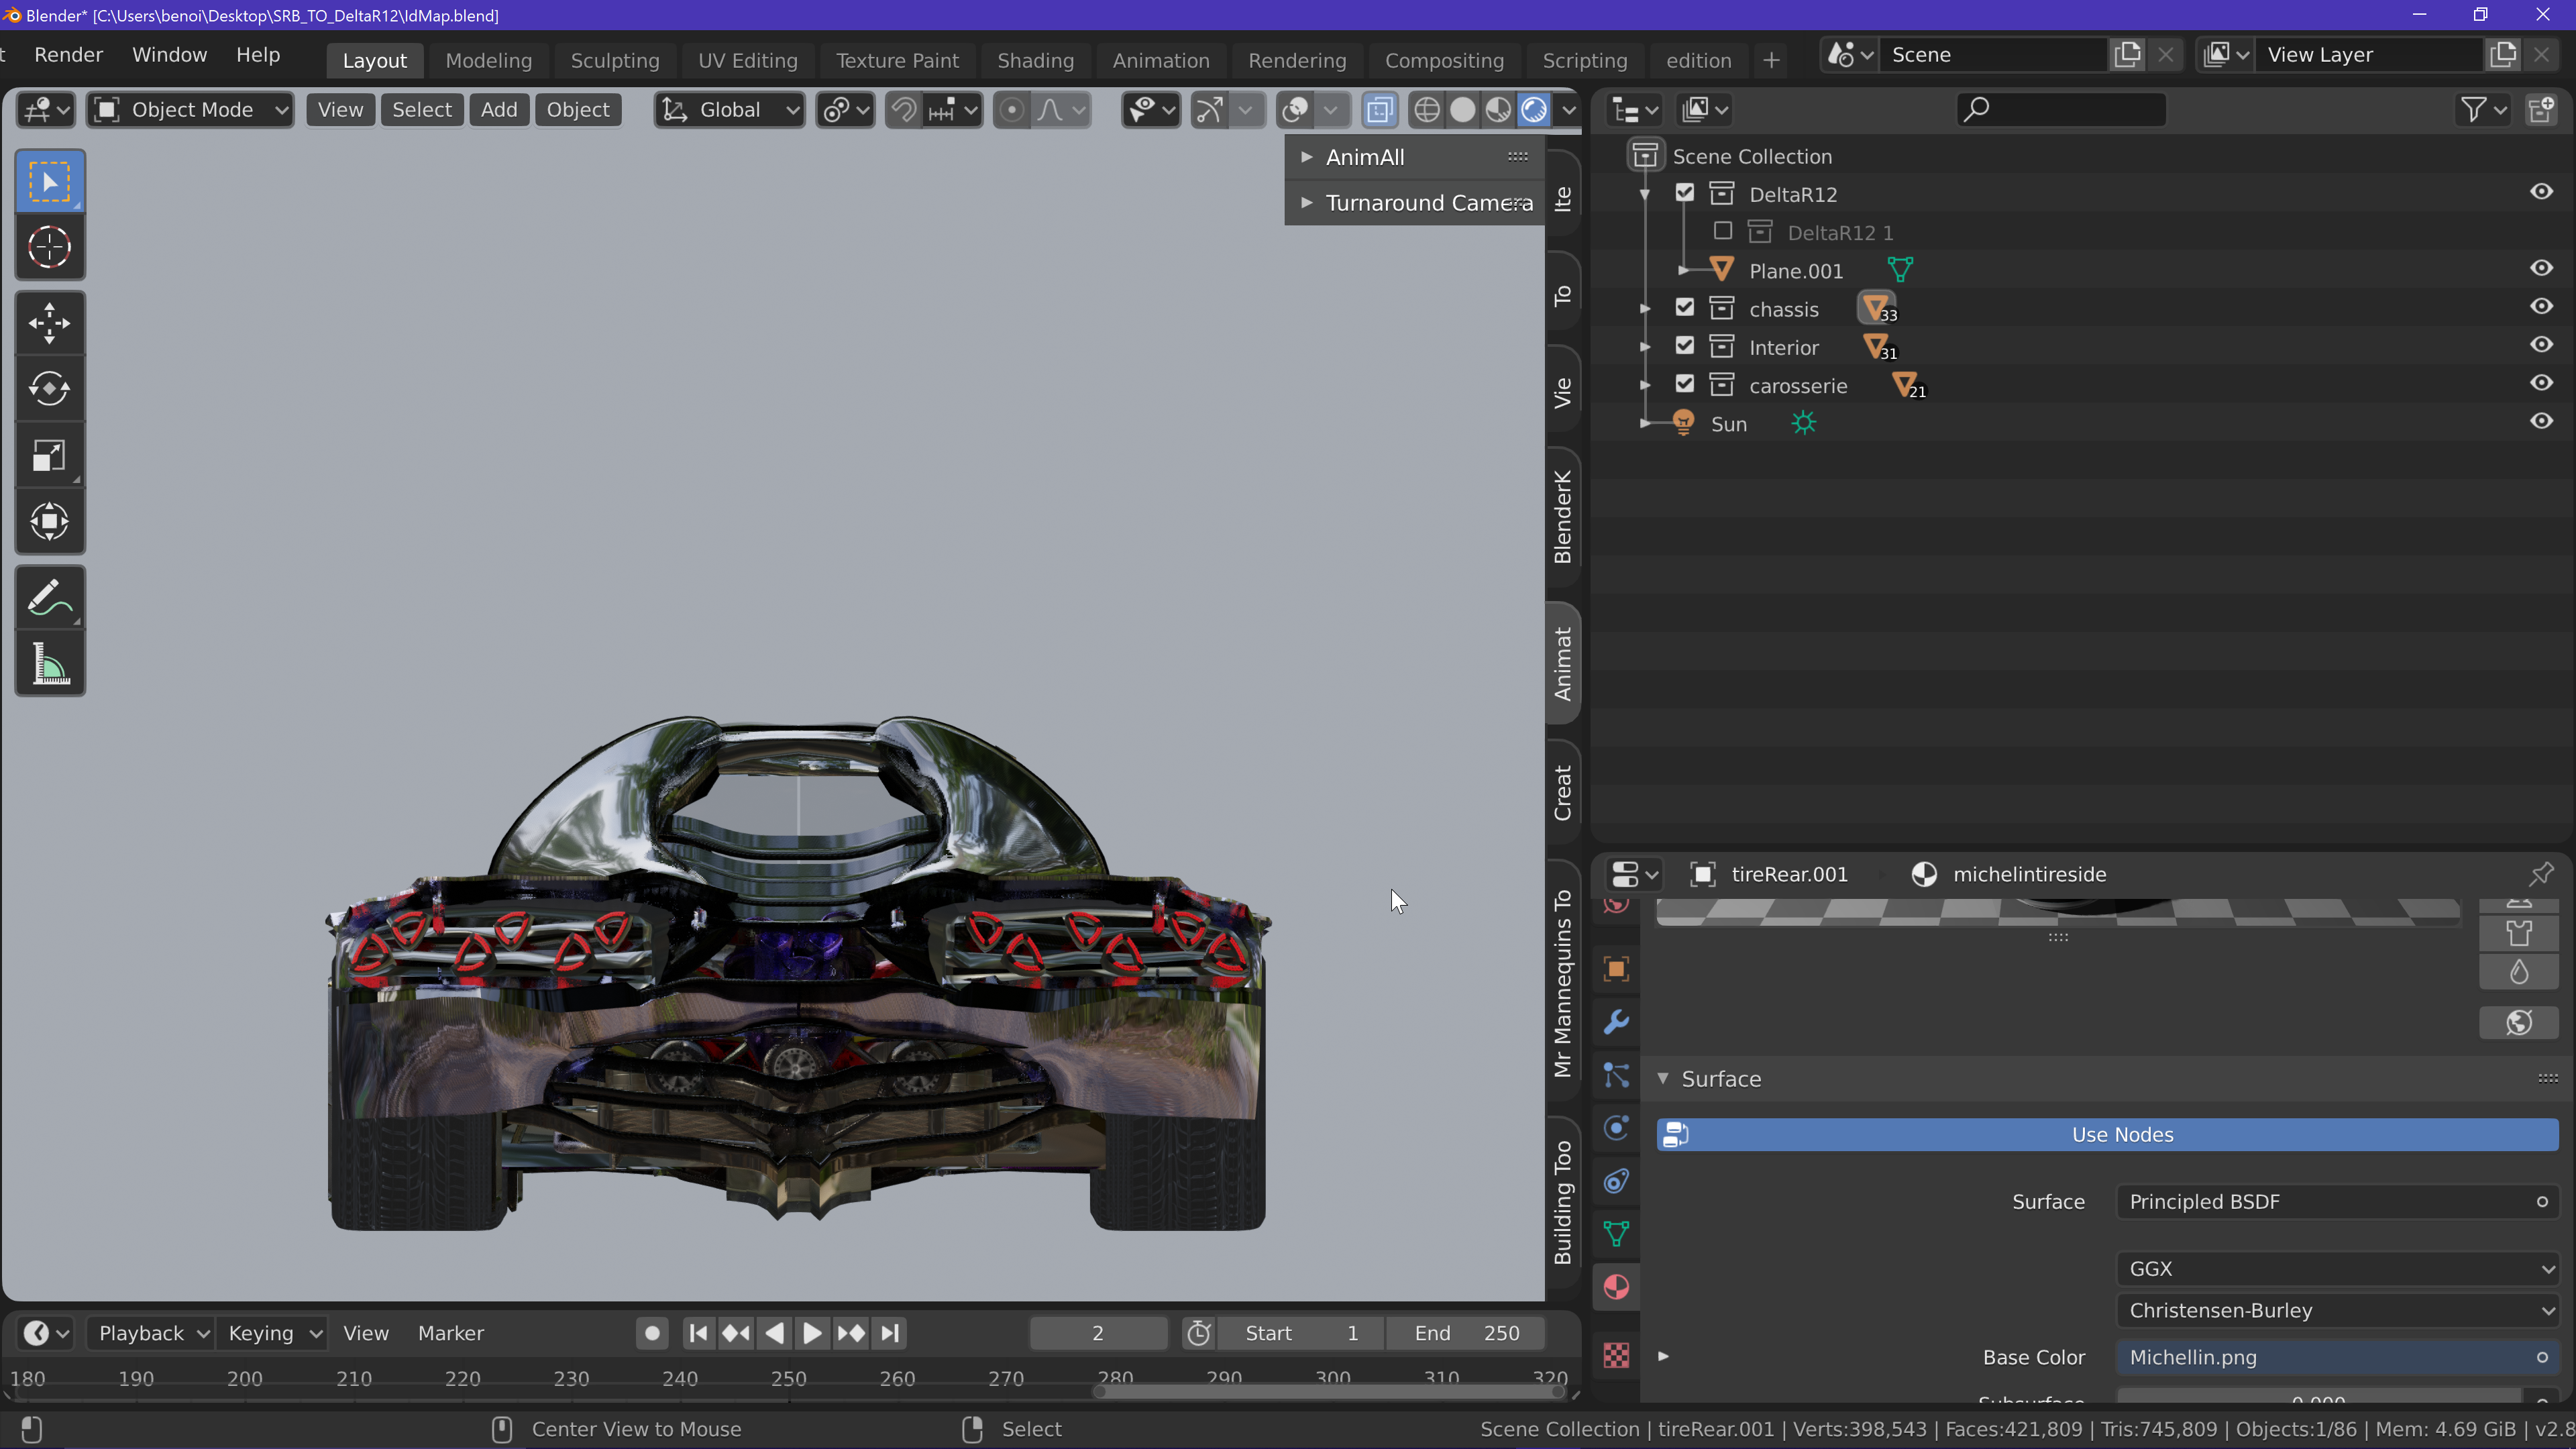Open the Render menu

click(68, 55)
